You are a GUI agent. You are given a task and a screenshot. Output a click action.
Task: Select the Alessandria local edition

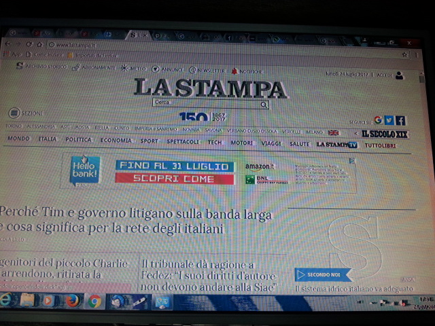click(41, 127)
